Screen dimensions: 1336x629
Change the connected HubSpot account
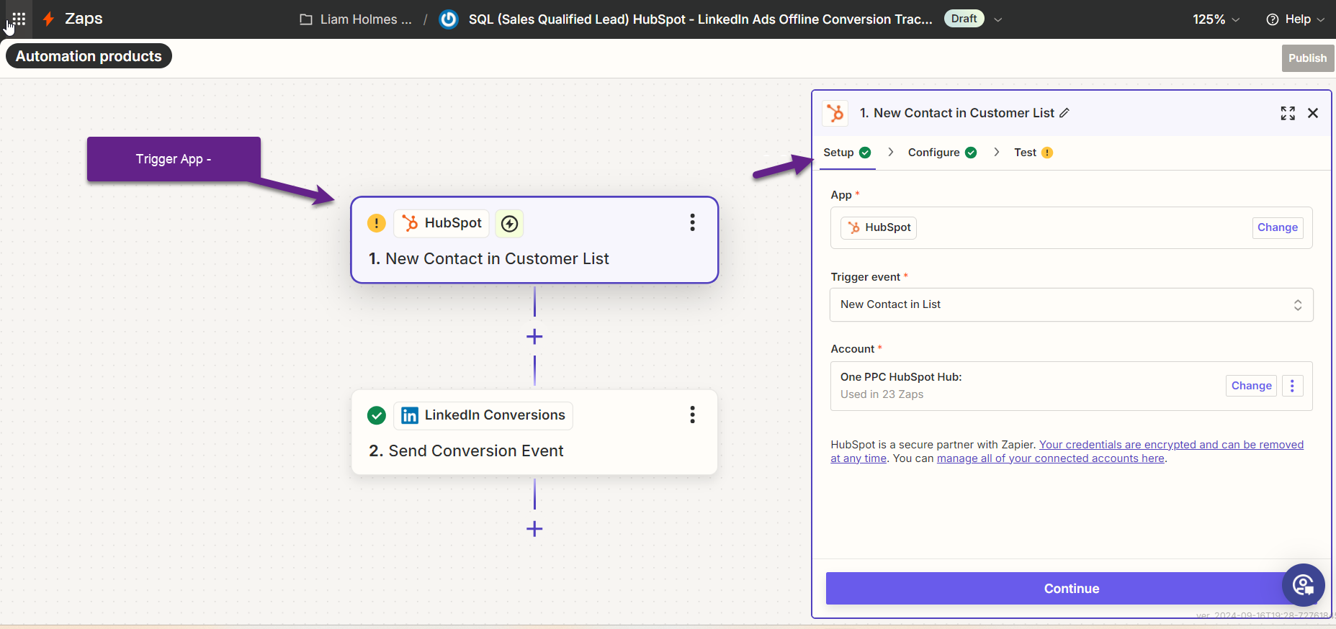tap(1251, 386)
